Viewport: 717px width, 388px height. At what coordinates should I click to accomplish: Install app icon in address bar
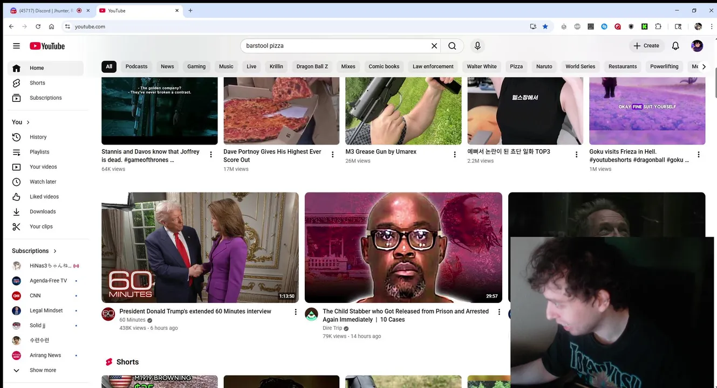pyautogui.click(x=533, y=26)
